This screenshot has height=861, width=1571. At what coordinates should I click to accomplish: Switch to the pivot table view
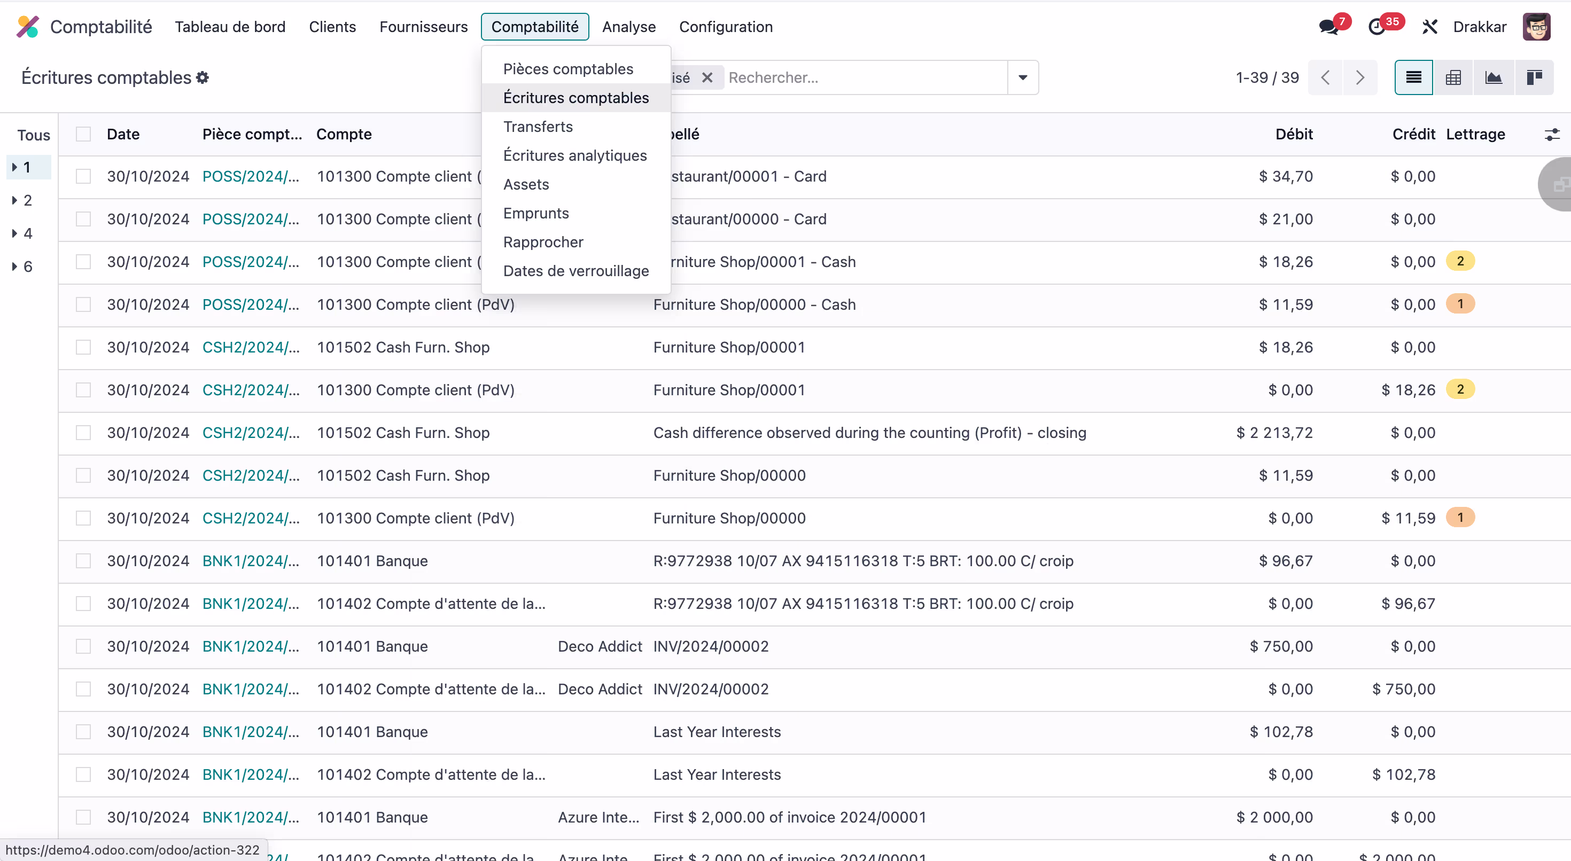point(1454,77)
